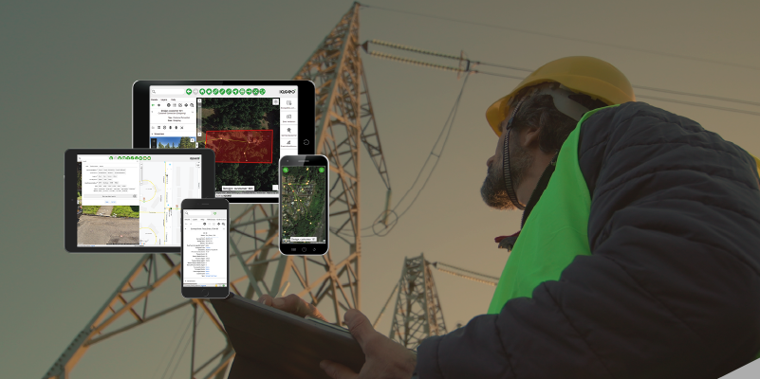The image size is (760, 379).
Task: Click the 'Design: customer 101' label on tablet map
Action: (x=237, y=188)
